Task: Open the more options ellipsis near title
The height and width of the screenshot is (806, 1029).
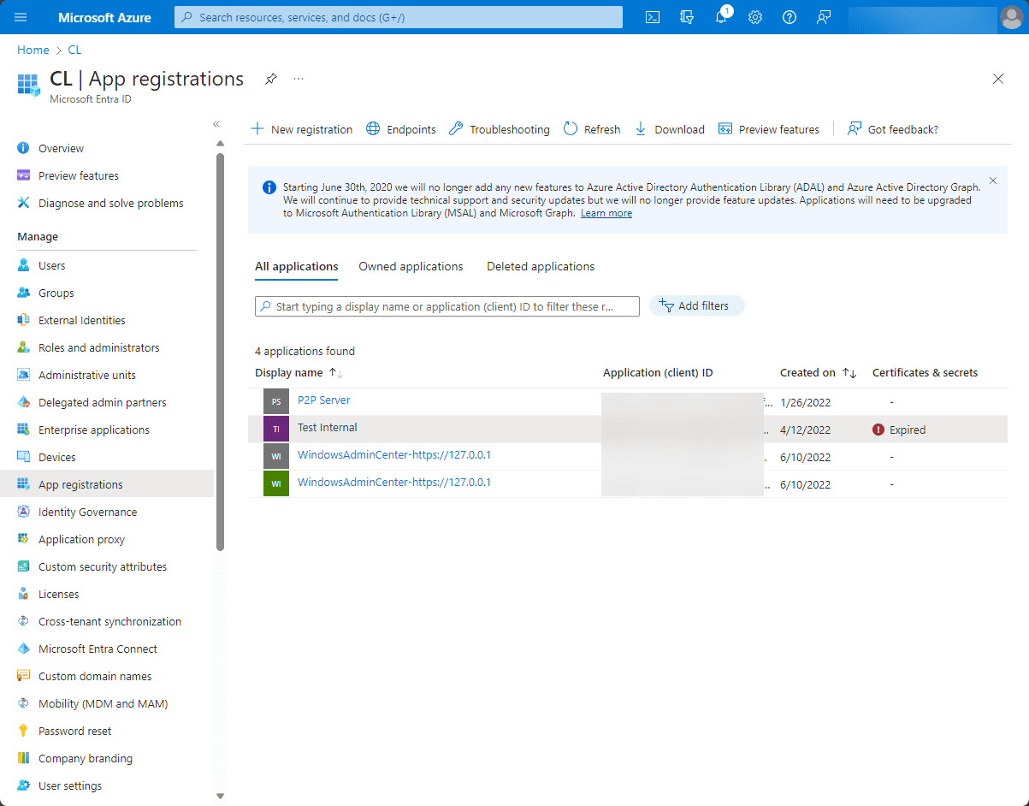Action: pyautogui.click(x=299, y=79)
